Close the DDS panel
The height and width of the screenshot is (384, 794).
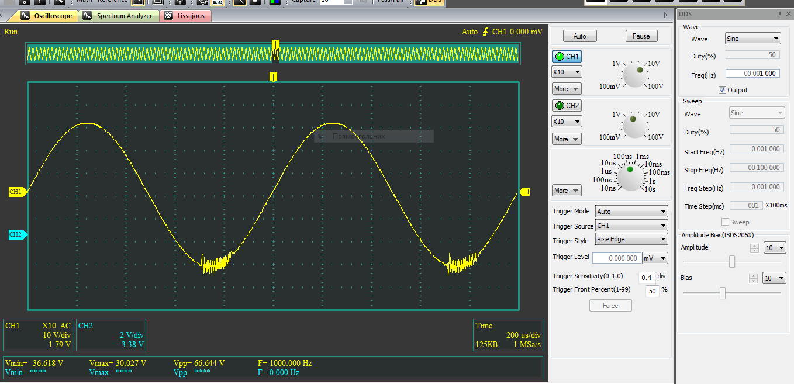(x=787, y=14)
